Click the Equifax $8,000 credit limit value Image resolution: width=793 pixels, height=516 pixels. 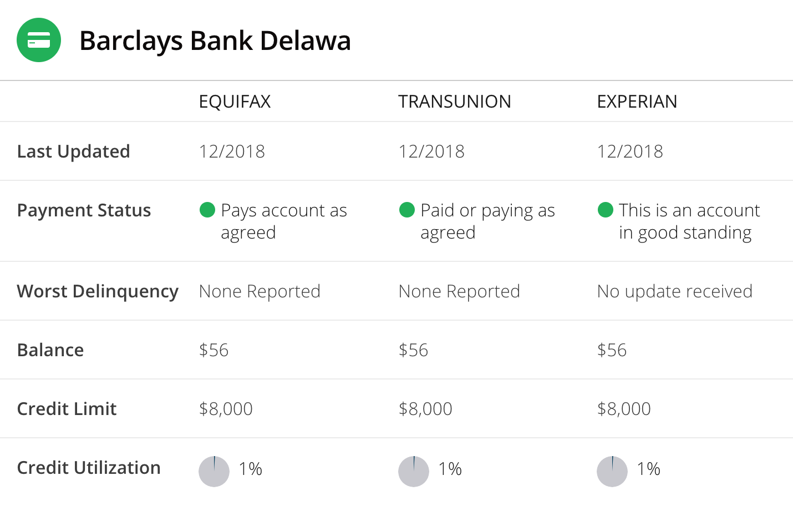[x=226, y=409]
